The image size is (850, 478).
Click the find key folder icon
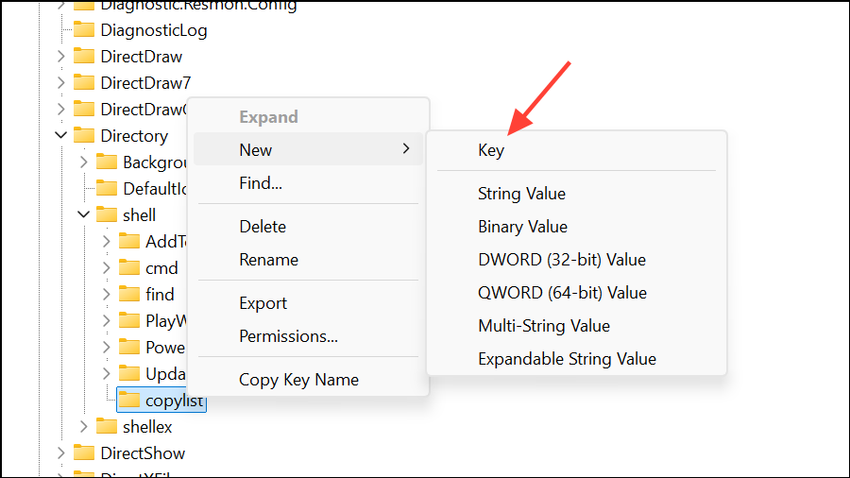point(129,294)
